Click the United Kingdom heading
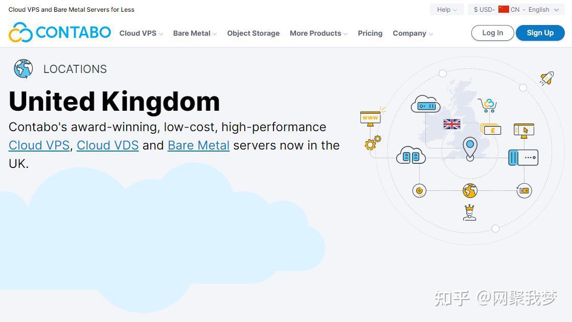 pyautogui.click(x=114, y=101)
